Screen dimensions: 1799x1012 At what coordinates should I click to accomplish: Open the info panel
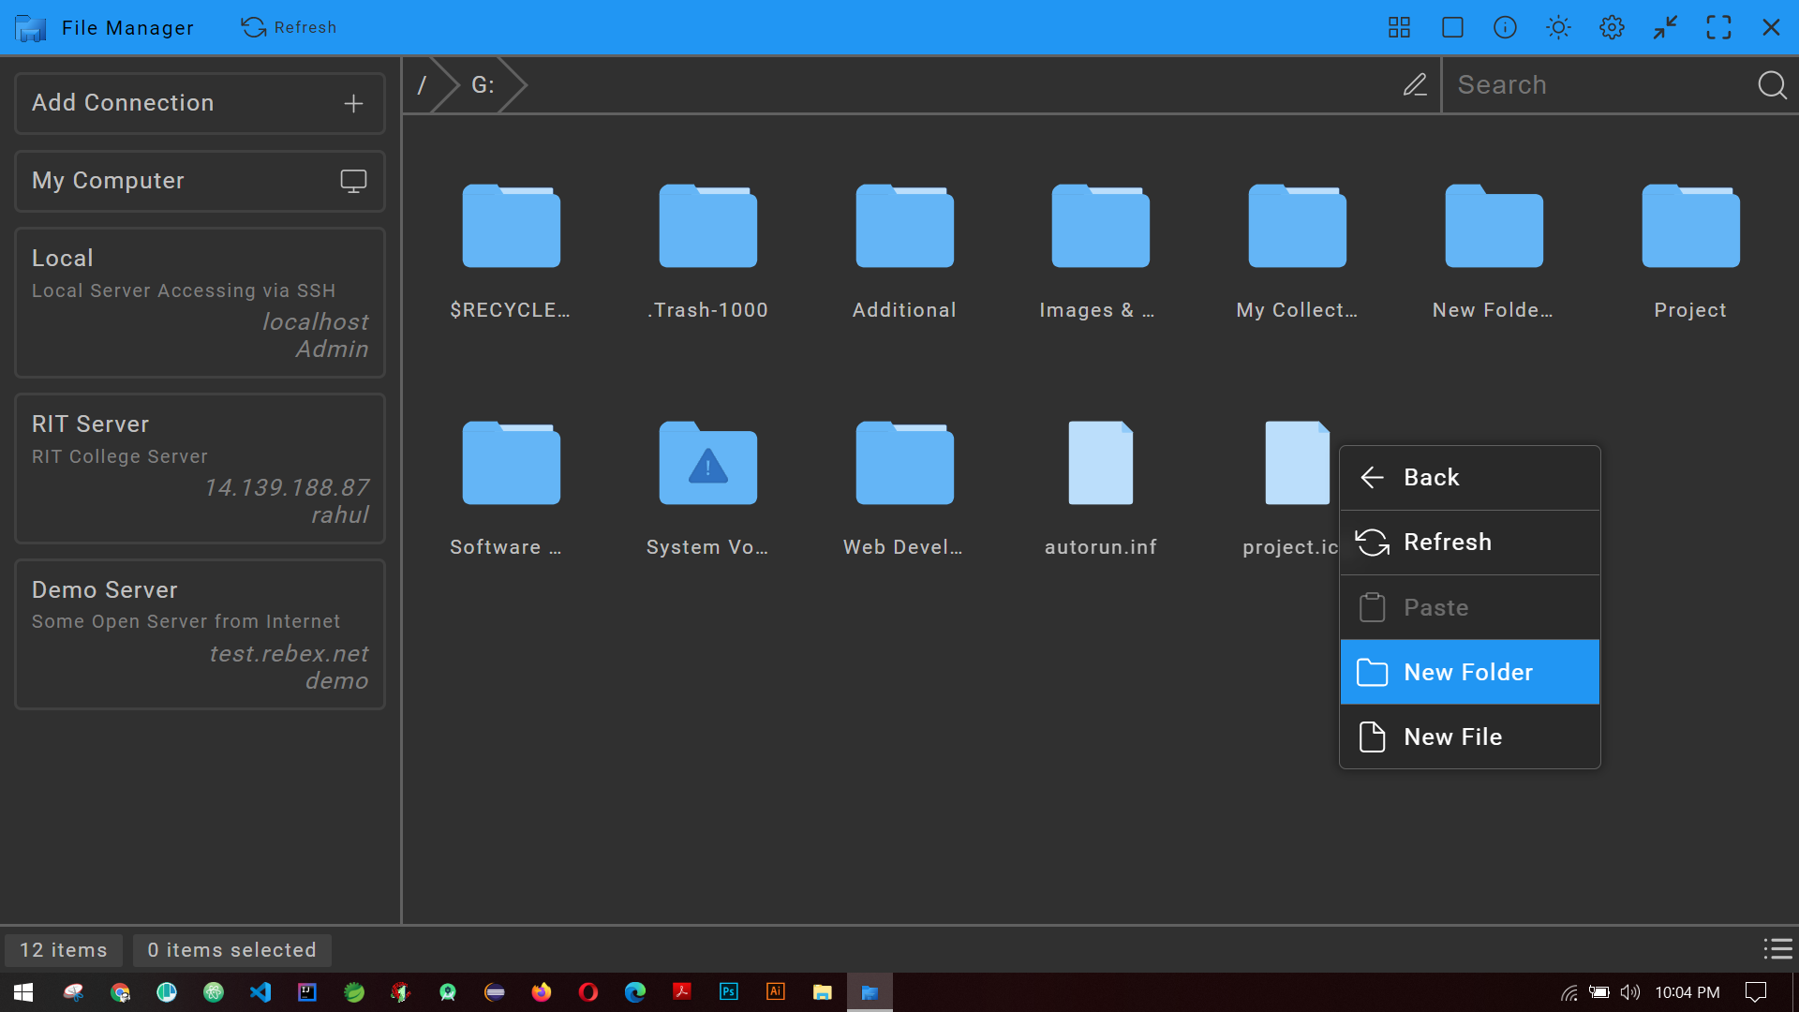click(1505, 27)
